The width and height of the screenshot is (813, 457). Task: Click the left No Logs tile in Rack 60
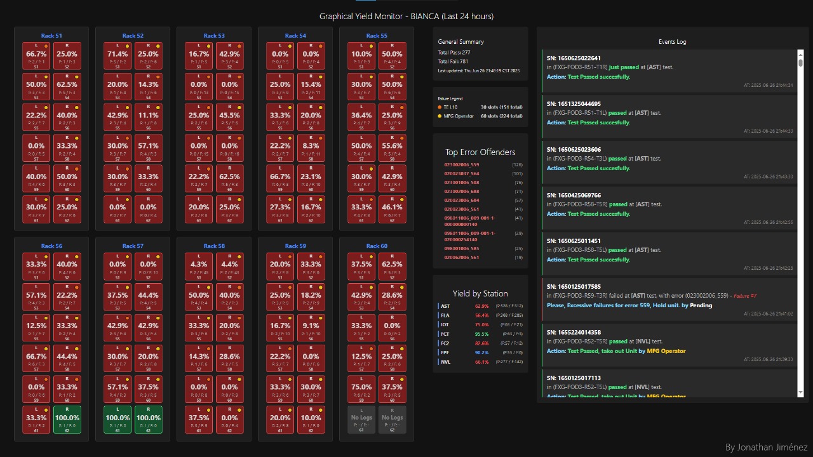coord(361,420)
